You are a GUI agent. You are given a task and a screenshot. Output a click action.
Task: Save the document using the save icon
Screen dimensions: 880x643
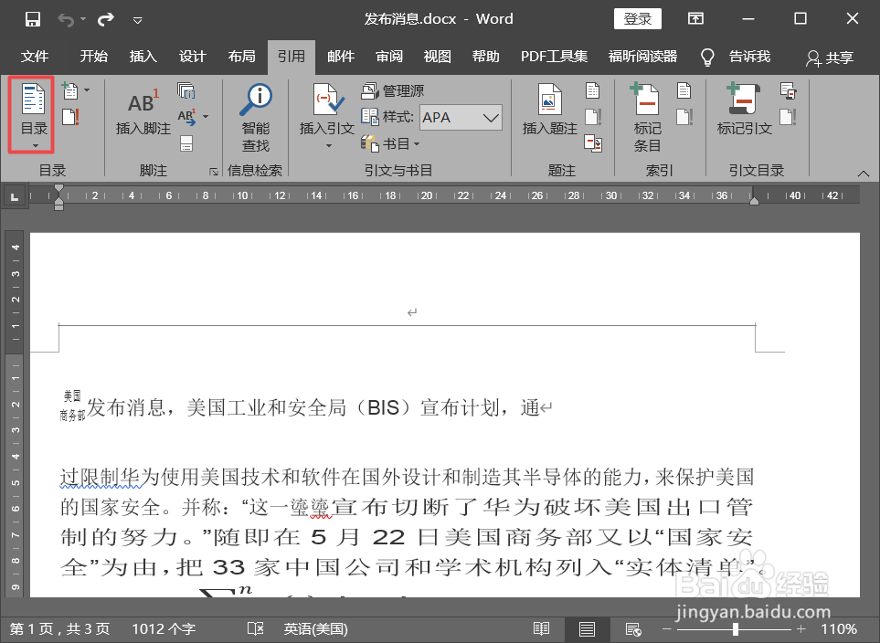(x=33, y=20)
